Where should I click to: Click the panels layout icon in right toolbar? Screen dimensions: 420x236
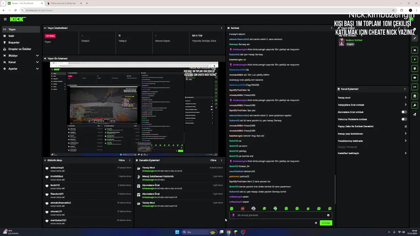point(415,96)
